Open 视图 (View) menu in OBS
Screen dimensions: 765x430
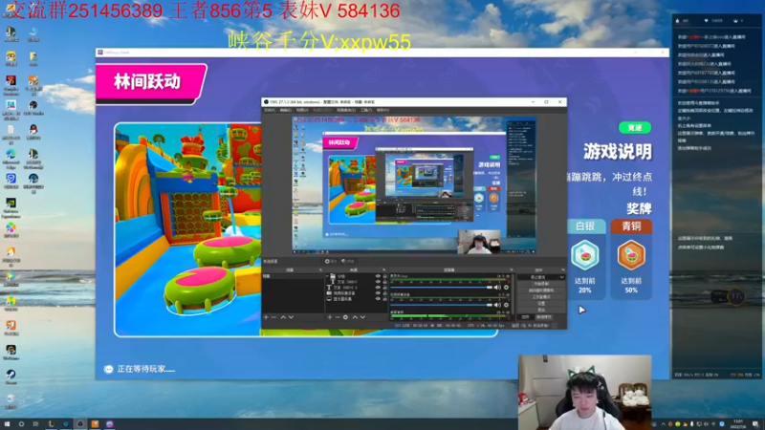(302, 110)
